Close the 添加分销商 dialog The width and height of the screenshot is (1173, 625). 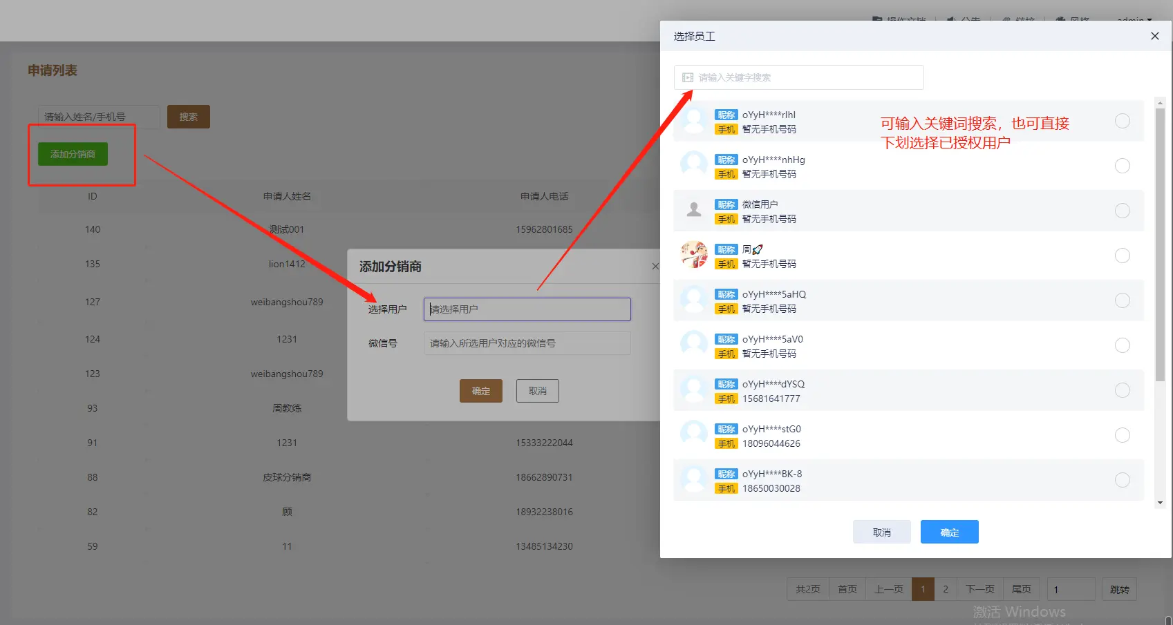click(x=655, y=267)
